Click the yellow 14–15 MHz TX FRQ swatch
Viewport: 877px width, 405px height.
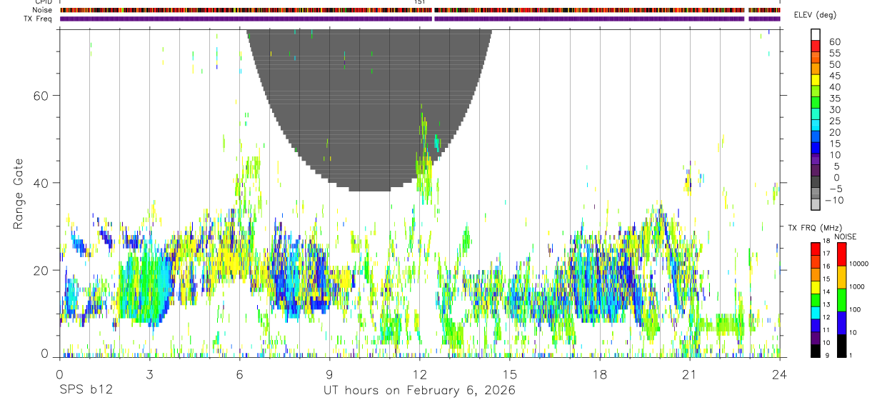click(x=816, y=286)
